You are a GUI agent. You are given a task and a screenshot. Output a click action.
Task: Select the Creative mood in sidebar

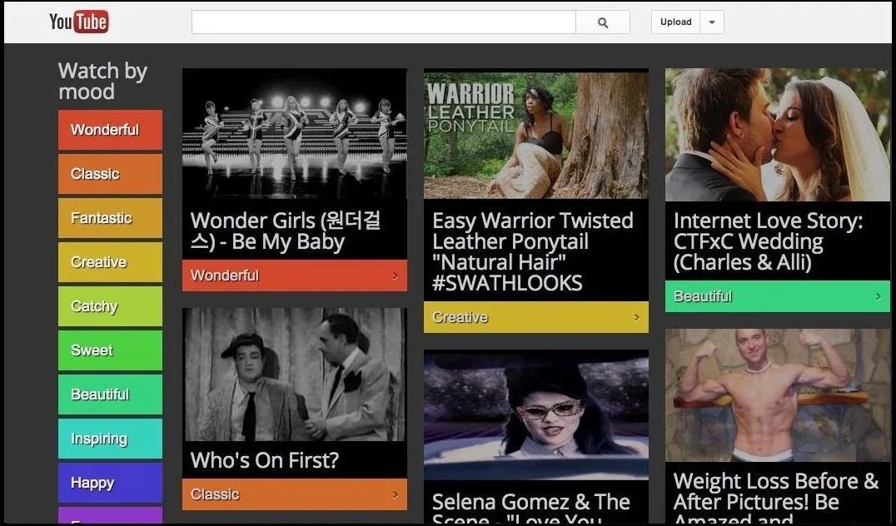point(110,262)
